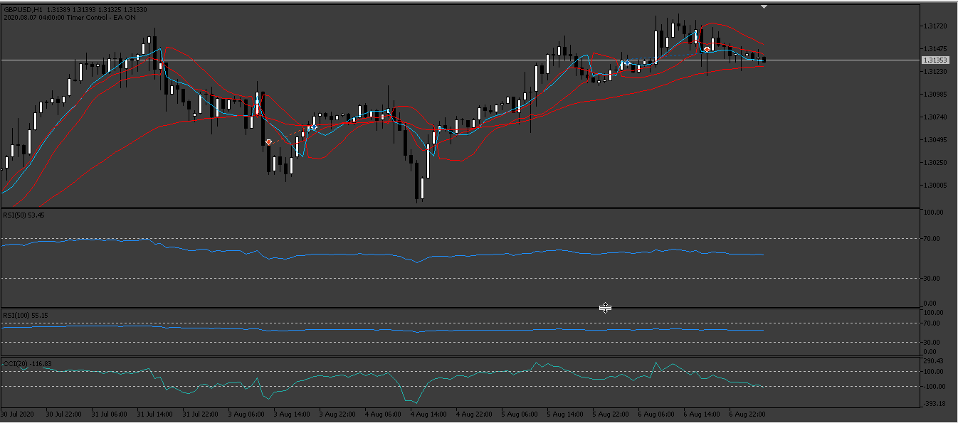958x423 pixels.
Task: Click the Timer Control - EA ON text
Action: pos(100,17)
